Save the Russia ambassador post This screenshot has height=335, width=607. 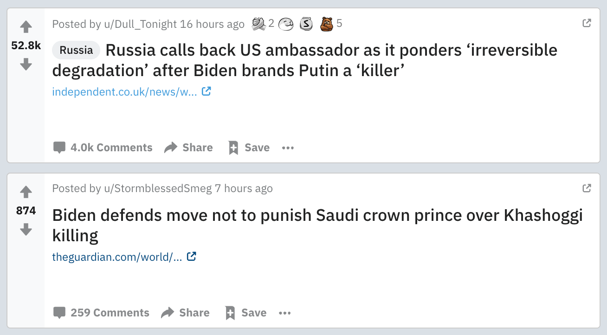tap(249, 148)
